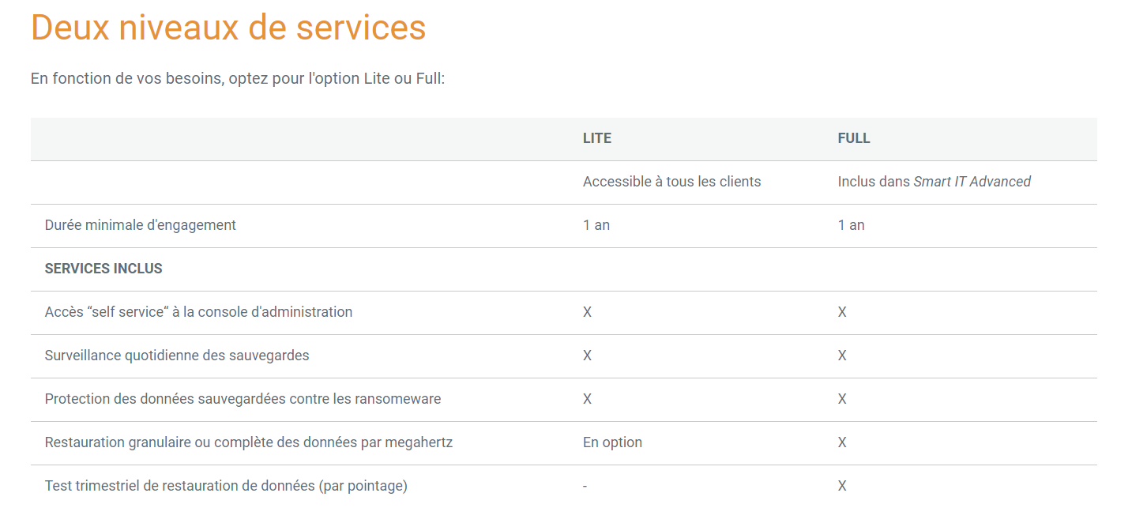The height and width of the screenshot is (508, 1132).
Task: Click the FULL X for Test trimestriel
Action: pyautogui.click(x=842, y=486)
